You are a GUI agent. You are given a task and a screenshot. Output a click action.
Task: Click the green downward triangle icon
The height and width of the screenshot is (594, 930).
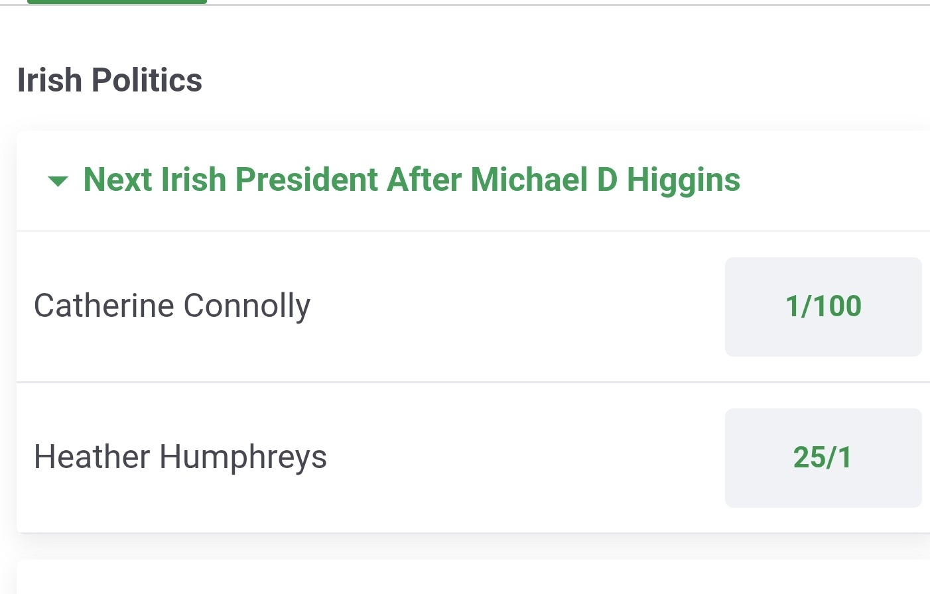point(58,181)
